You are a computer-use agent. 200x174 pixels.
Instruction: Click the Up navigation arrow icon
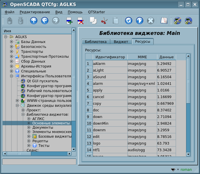pyautogui.click(x=34, y=21)
